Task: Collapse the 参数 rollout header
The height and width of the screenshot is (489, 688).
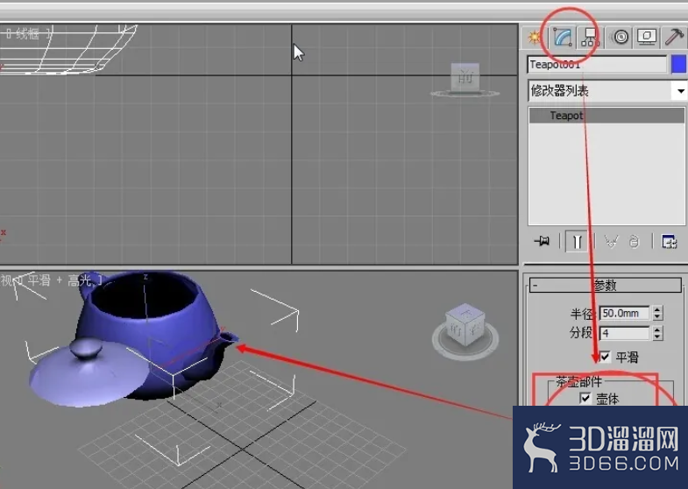Action: (606, 285)
